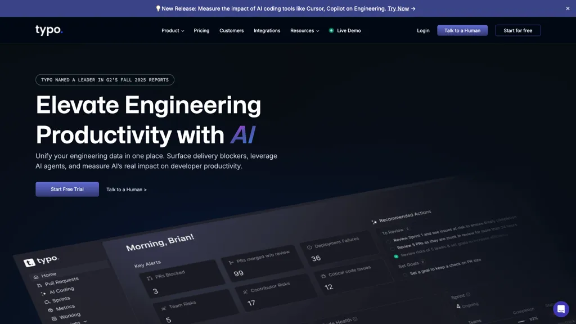Screen dimensions: 576x324
Task: Dismiss the New Release announcement banner
Action: pyautogui.click(x=568, y=8)
